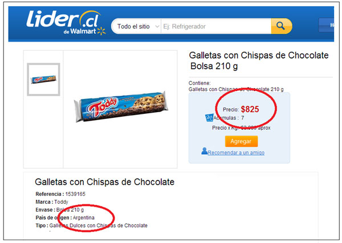The height and width of the screenshot is (243, 342).
Task: Click the Walmart spark logo
Action: click(x=101, y=31)
